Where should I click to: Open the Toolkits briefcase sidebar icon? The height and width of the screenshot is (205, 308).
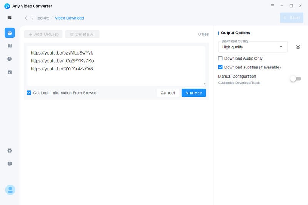click(x=10, y=33)
